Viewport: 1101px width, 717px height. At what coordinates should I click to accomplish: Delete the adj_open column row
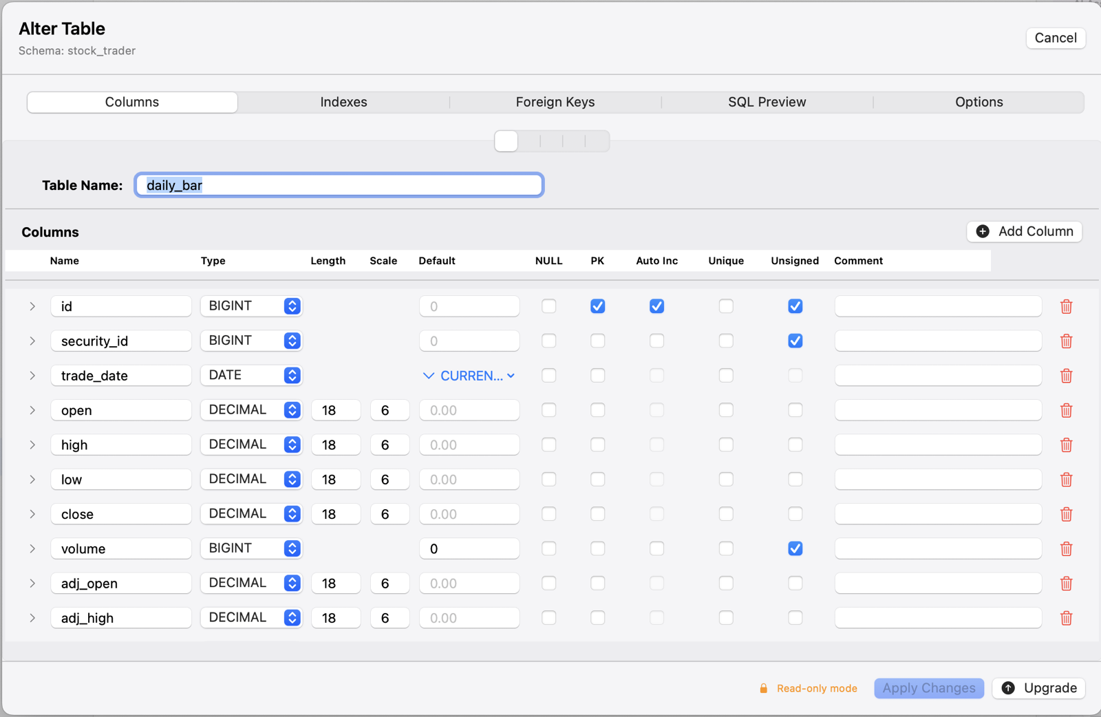click(x=1066, y=584)
